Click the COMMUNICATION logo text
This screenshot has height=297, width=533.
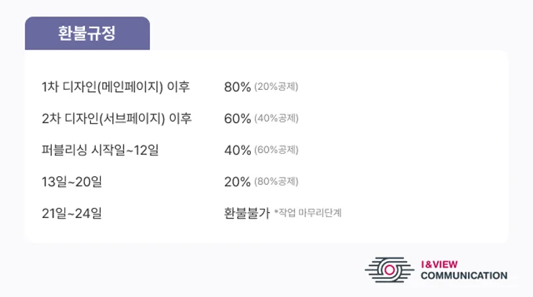(464, 275)
